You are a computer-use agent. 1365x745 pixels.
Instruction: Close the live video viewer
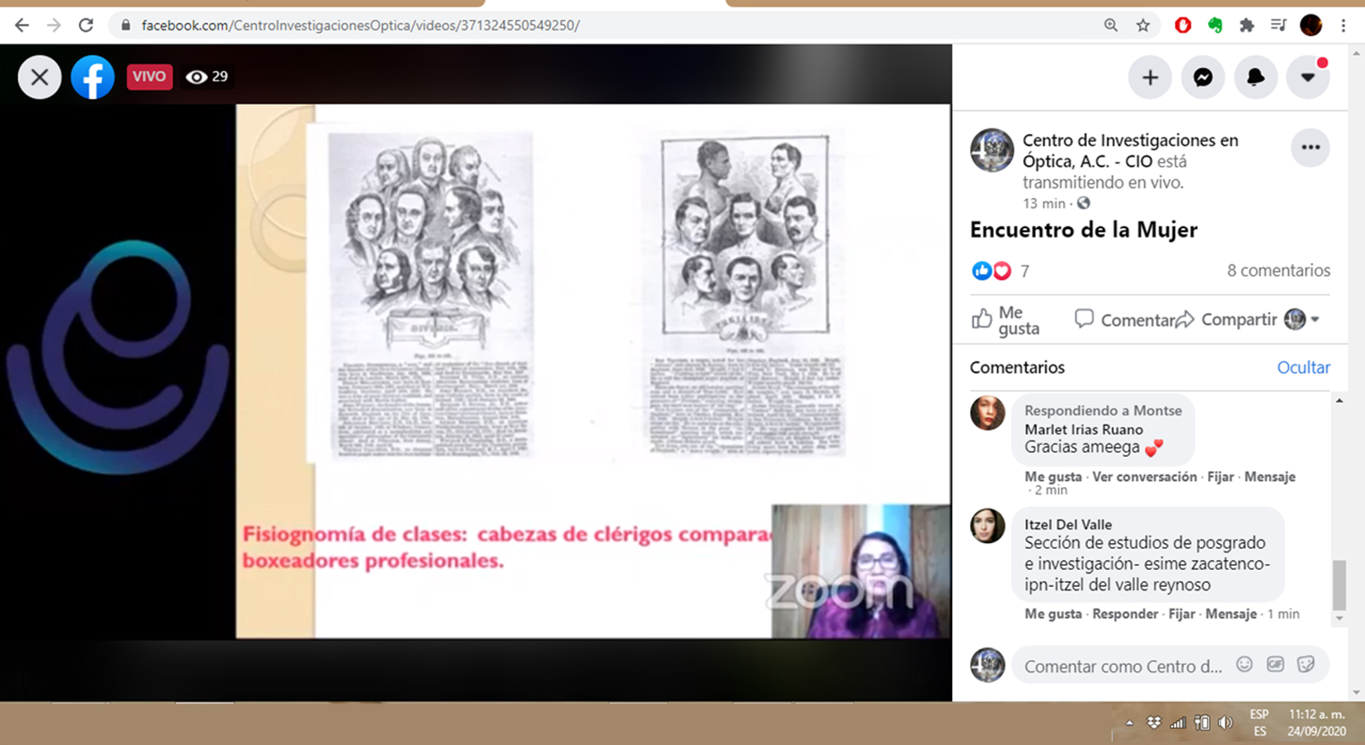point(39,77)
